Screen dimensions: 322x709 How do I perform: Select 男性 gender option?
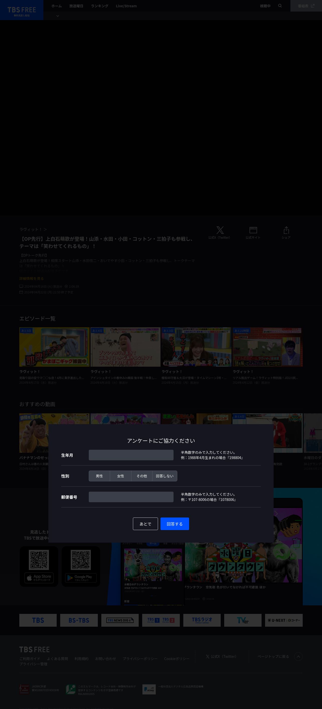[x=99, y=476]
